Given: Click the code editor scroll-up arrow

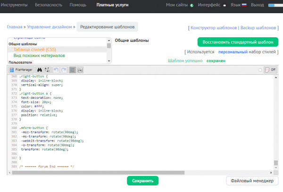Looking at the screenshot, I should pos(276,78).
